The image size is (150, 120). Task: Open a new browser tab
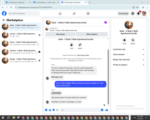[x=90, y=2]
